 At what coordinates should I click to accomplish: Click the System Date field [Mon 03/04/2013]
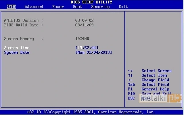coord(94,52)
